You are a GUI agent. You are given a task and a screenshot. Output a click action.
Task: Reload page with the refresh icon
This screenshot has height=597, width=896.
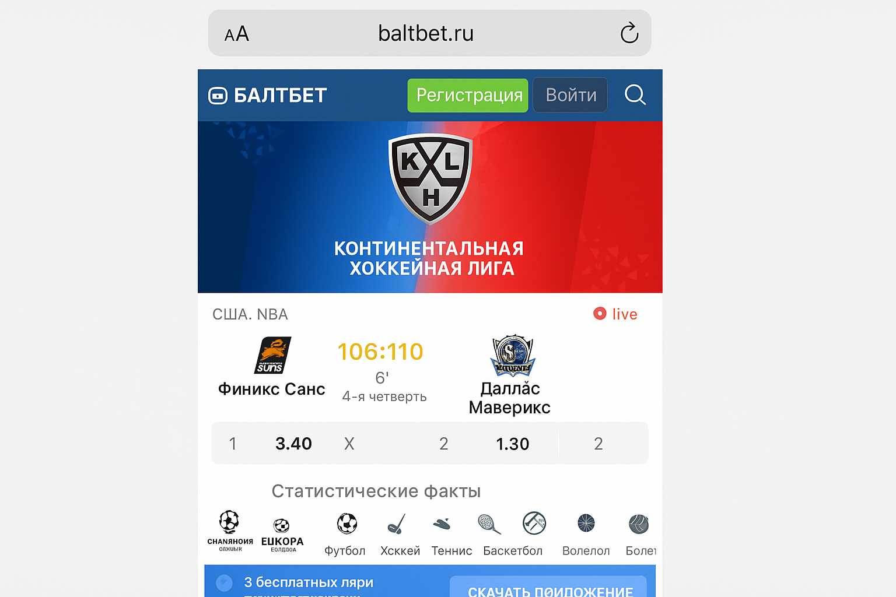[x=629, y=33]
